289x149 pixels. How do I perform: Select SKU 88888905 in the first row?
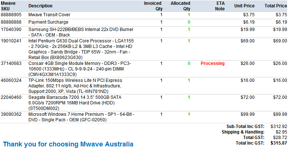pos(11,15)
